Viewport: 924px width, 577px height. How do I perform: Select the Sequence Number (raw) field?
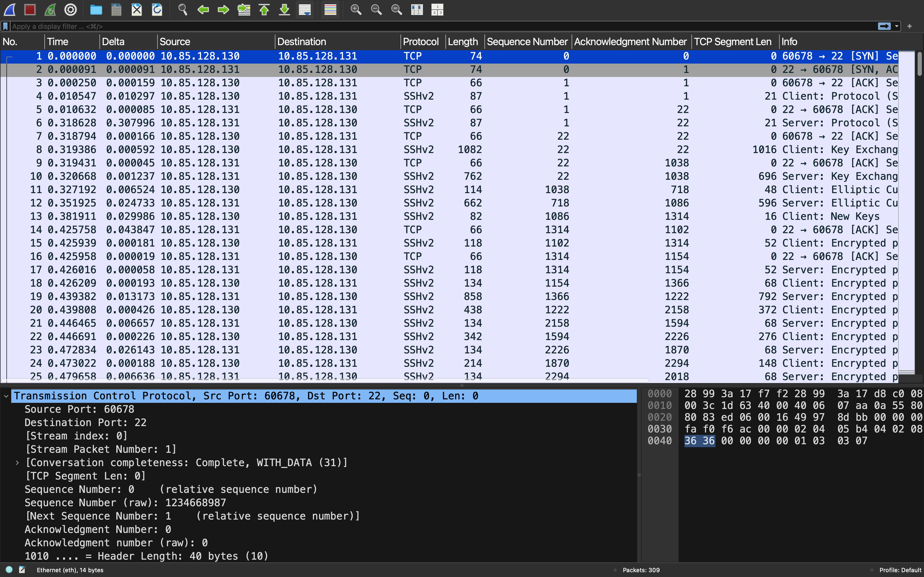(125, 503)
